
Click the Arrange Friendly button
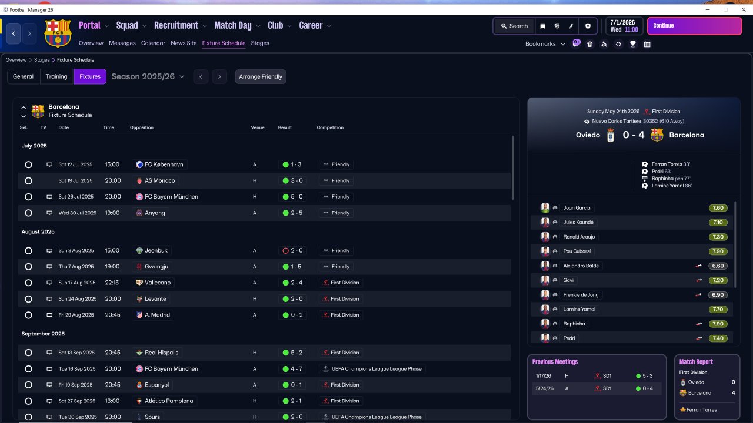[261, 76]
